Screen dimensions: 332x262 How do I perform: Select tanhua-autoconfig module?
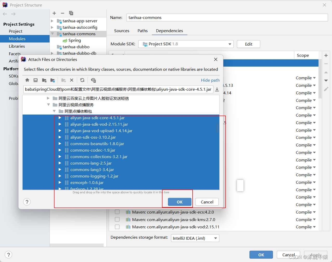[80, 27]
